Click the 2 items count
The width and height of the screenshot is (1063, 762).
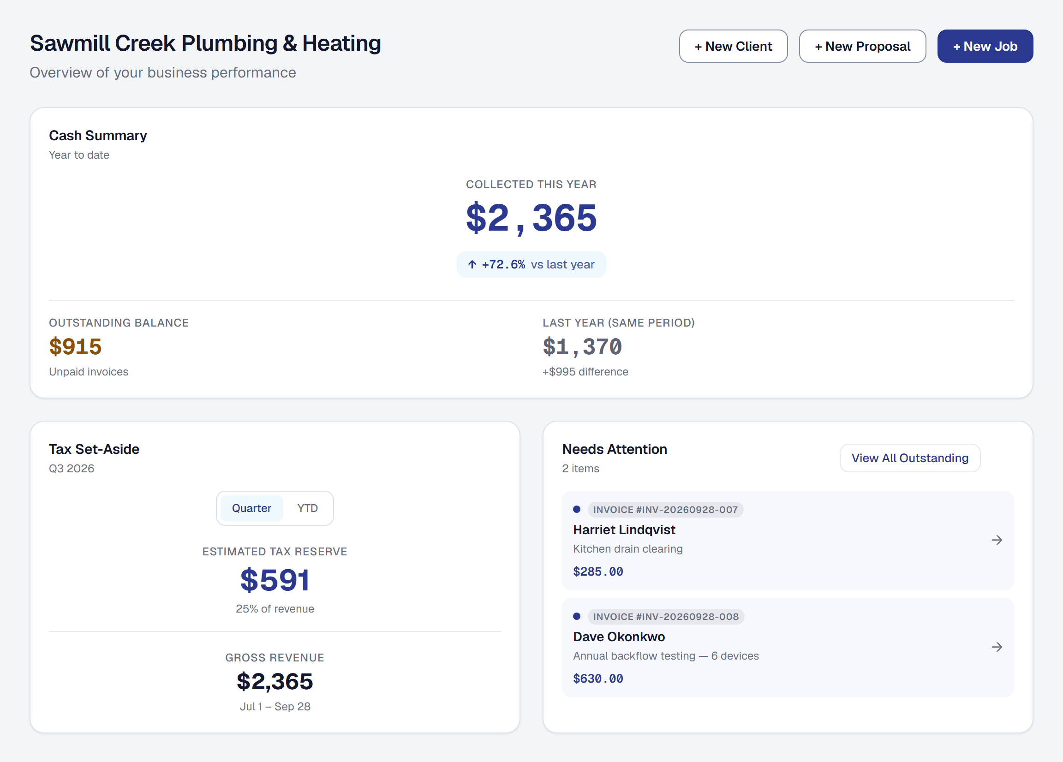[580, 468]
